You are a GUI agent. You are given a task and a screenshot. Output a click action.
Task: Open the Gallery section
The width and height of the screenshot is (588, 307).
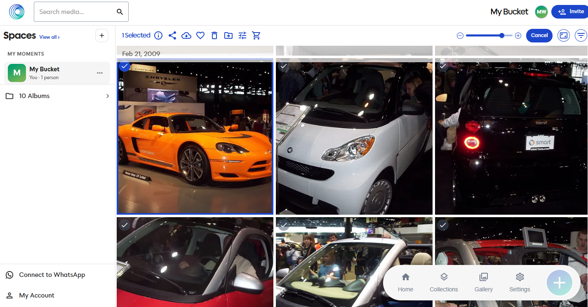coord(483,283)
